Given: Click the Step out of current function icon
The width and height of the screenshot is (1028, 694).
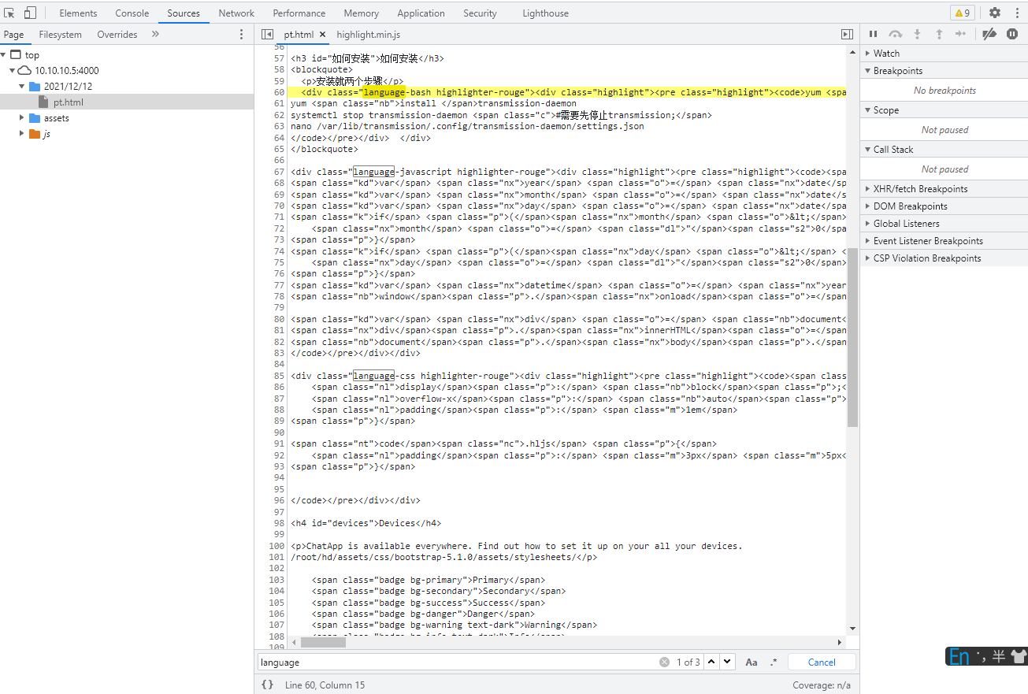Looking at the screenshot, I should [938, 34].
